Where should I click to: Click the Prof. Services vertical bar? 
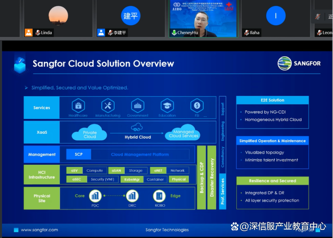[x=222, y=191]
